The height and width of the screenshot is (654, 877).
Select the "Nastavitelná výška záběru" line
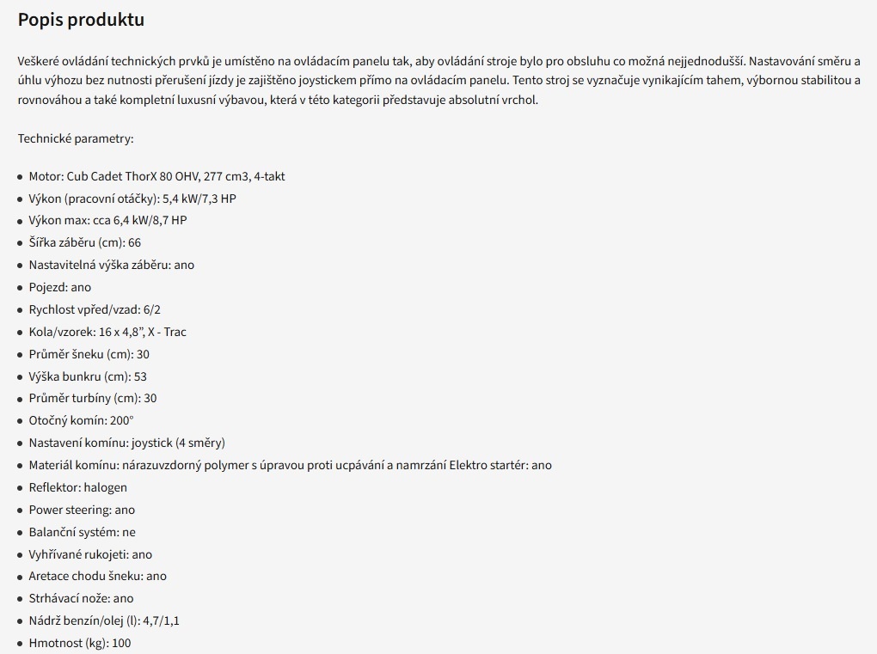111,265
